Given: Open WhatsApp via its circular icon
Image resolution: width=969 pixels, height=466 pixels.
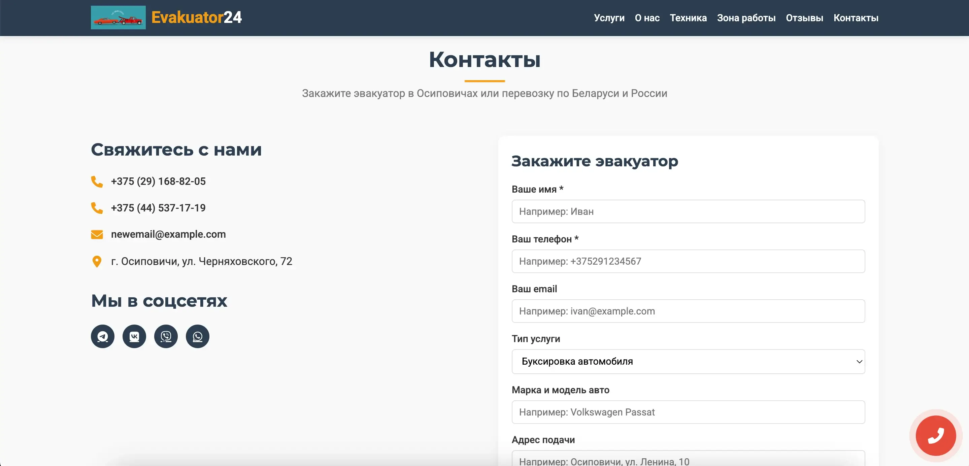Looking at the screenshot, I should pos(197,336).
